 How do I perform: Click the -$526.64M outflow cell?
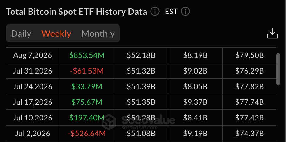pyautogui.click(x=87, y=134)
